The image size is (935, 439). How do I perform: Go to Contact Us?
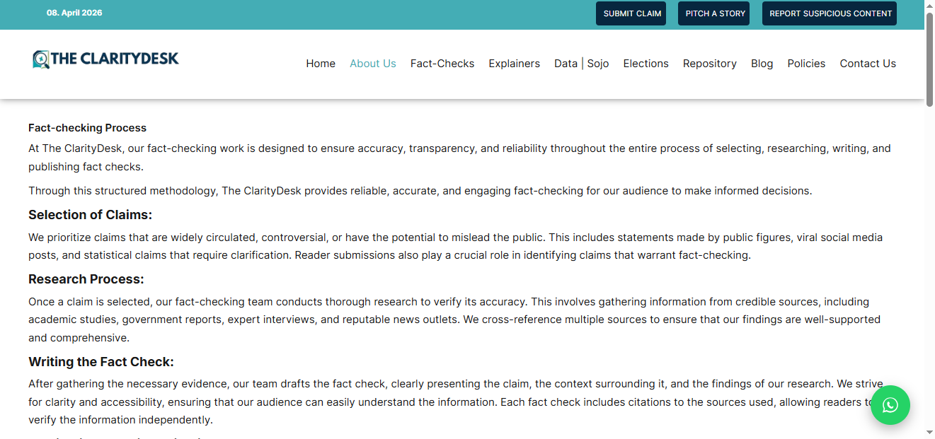(x=868, y=64)
